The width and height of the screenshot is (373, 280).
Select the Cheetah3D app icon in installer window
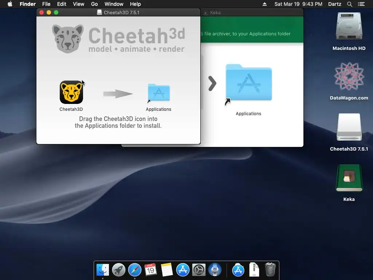(x=71, y=92)
